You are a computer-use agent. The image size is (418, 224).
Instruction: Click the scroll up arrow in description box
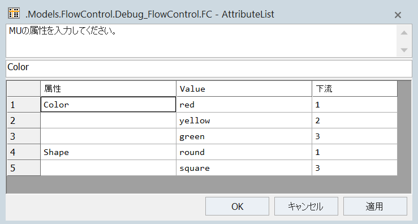(404, 33)
